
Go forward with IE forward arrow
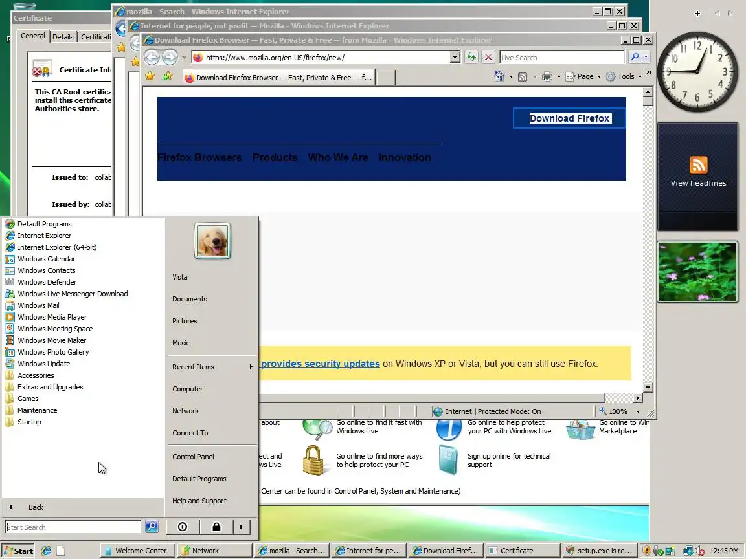tap(170, 58)
